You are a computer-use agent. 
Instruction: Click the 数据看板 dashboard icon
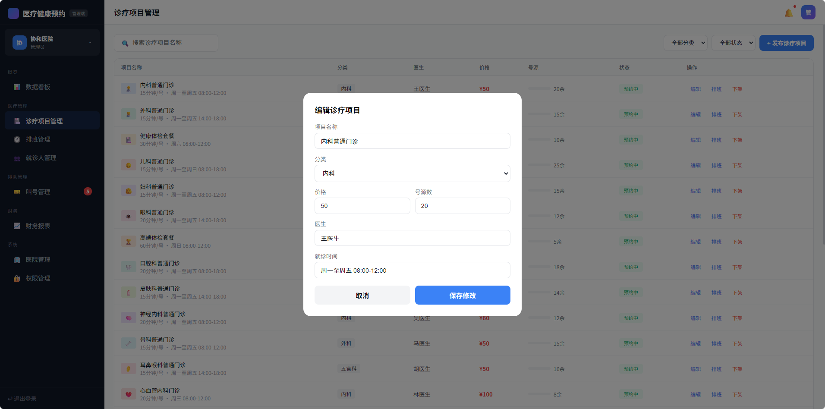tap(17, 87)
